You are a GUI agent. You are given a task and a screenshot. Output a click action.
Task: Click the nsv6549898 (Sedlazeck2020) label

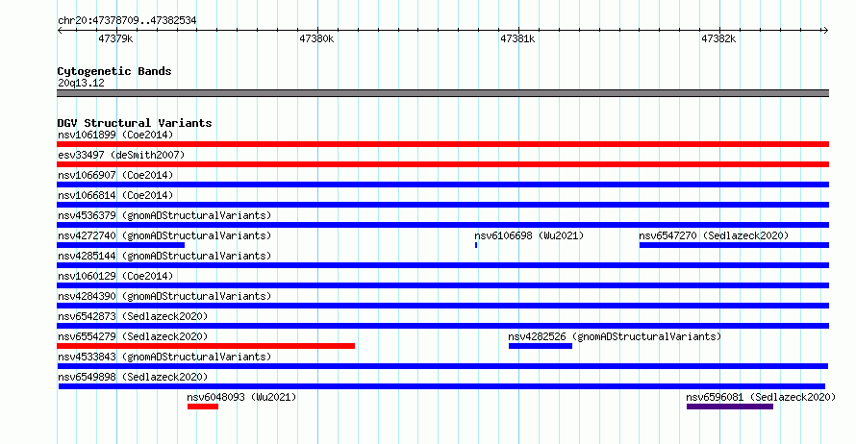[x=133, y=377]
